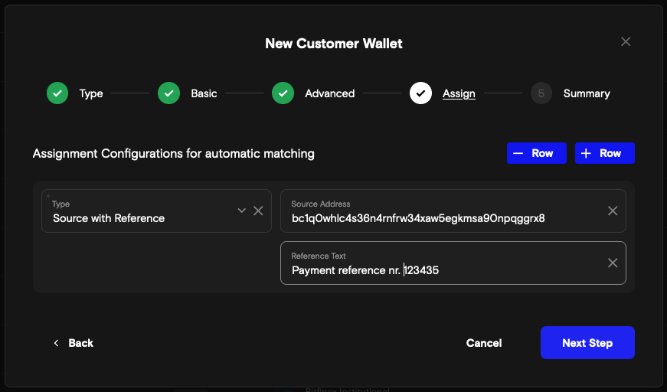Click the step 5 number circle
This screenshot has height=392, width=667.
coord(541,93)
